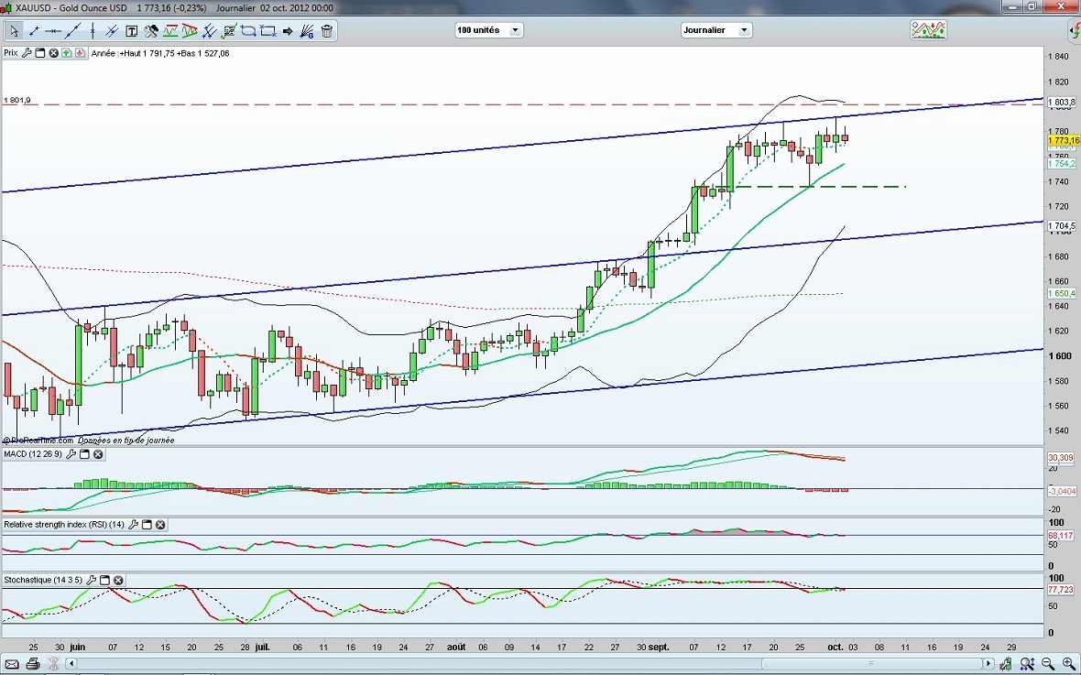Close the Stochastique indicator panel
This screenshot has height=675, width=1081.
[118, 580]
